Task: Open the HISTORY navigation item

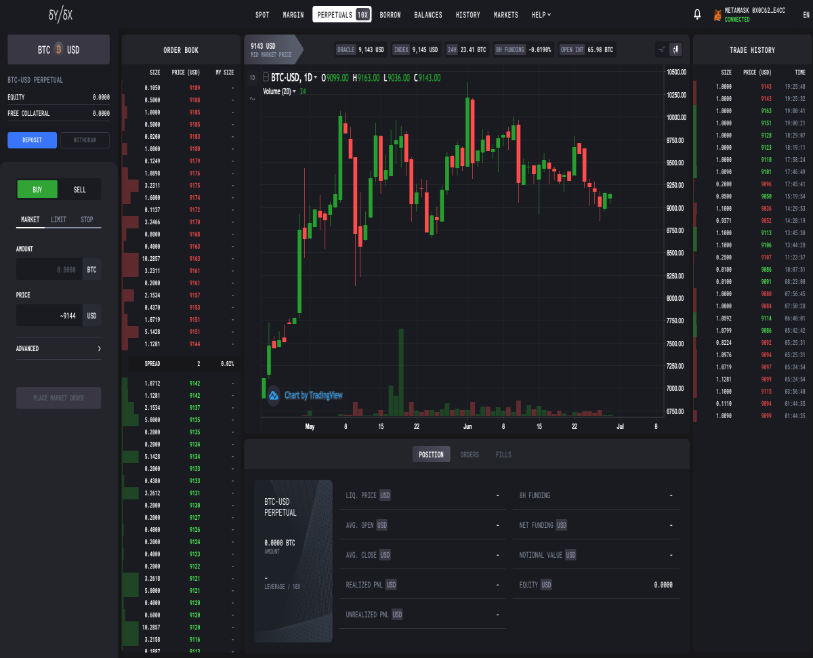Action: 467,14
